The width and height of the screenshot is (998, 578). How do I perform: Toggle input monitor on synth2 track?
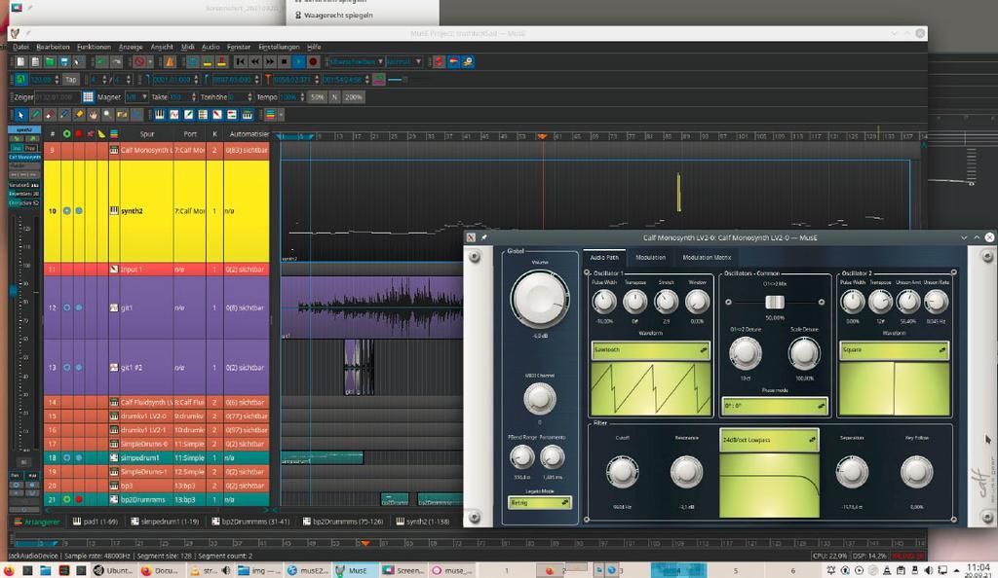(66, 210)
